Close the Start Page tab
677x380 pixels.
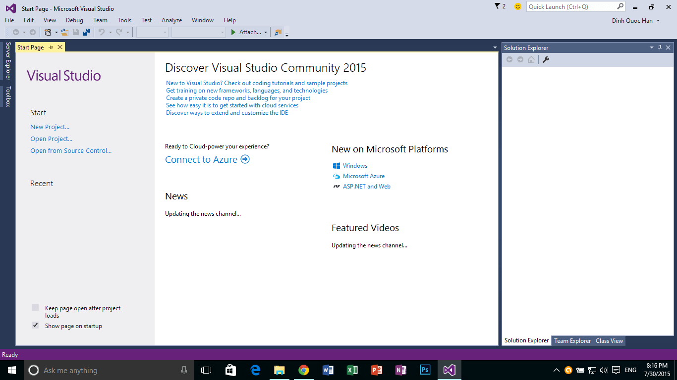point(60,47)
